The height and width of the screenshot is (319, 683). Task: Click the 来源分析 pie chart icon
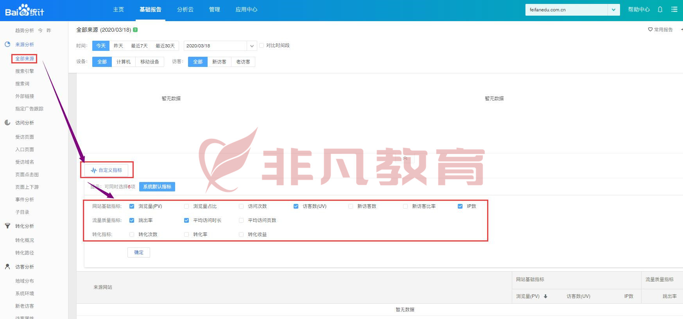tap(7, 44)
